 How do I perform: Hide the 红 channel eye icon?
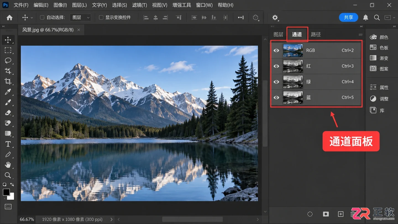276,66
